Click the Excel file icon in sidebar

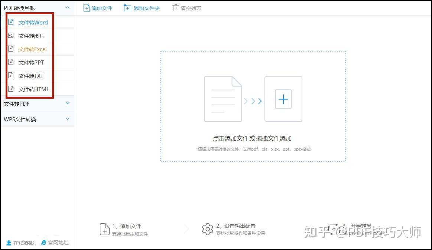tap(11, 49)
